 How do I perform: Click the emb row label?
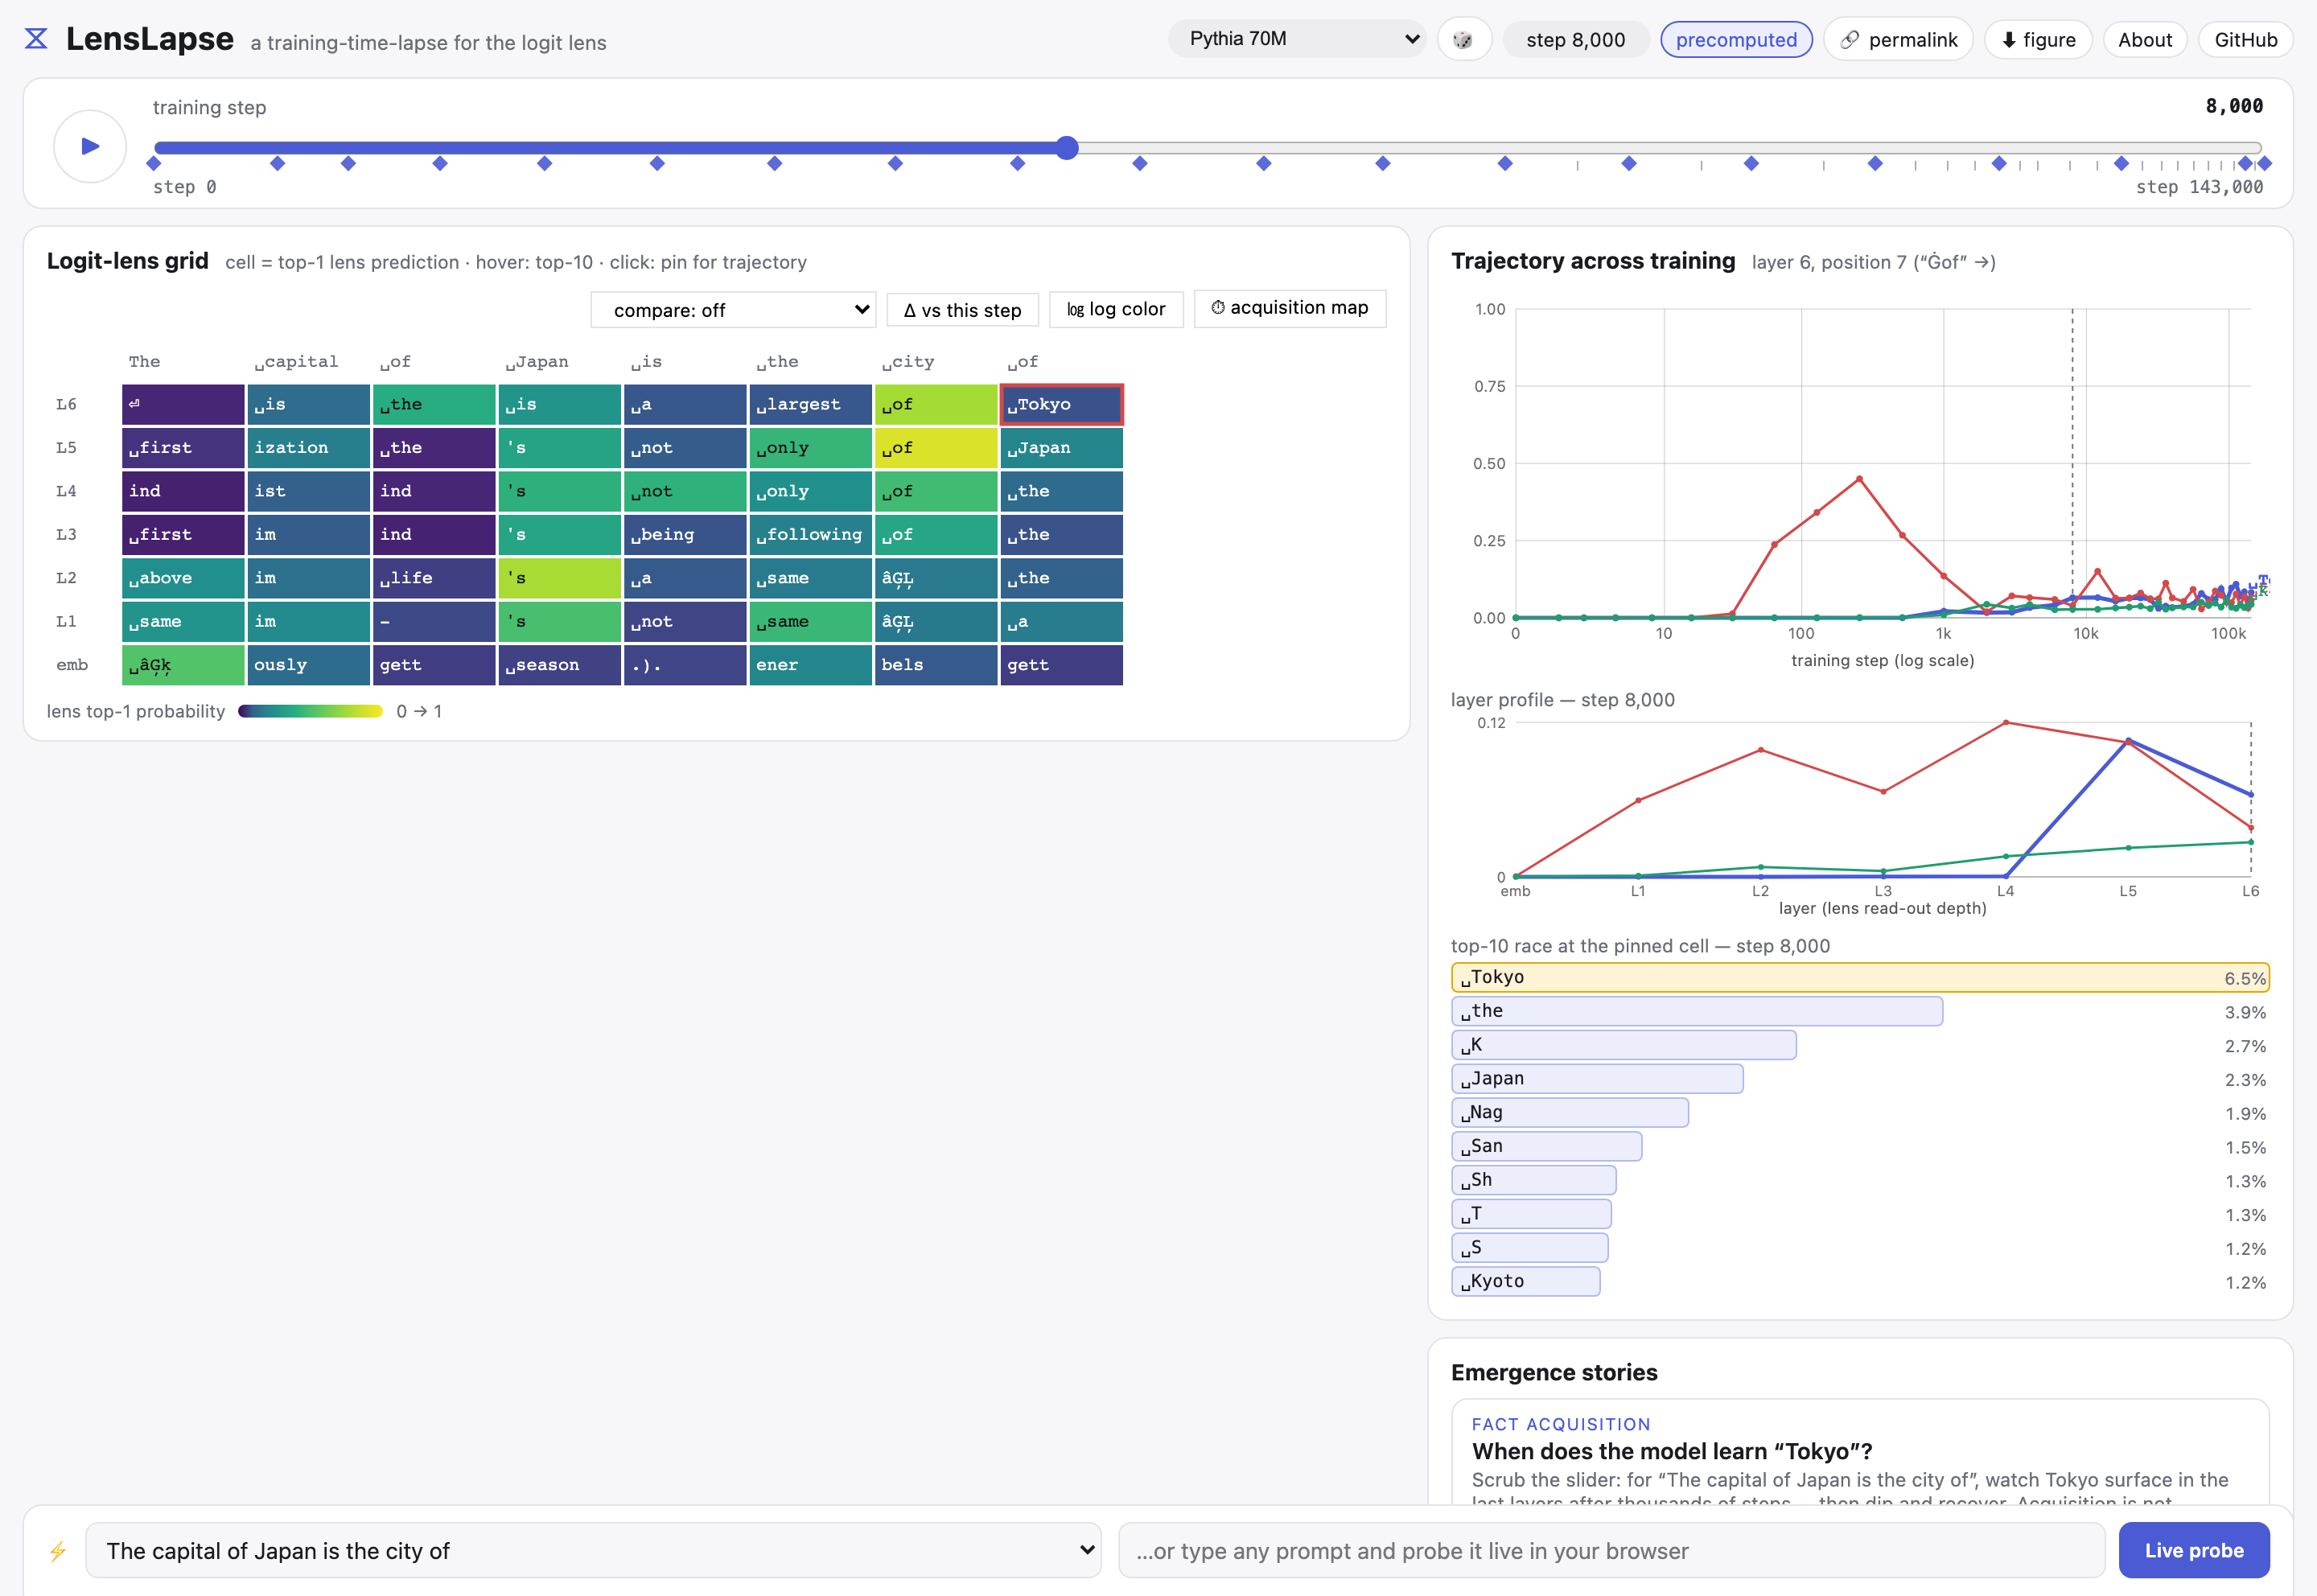(x=72, y=665)
